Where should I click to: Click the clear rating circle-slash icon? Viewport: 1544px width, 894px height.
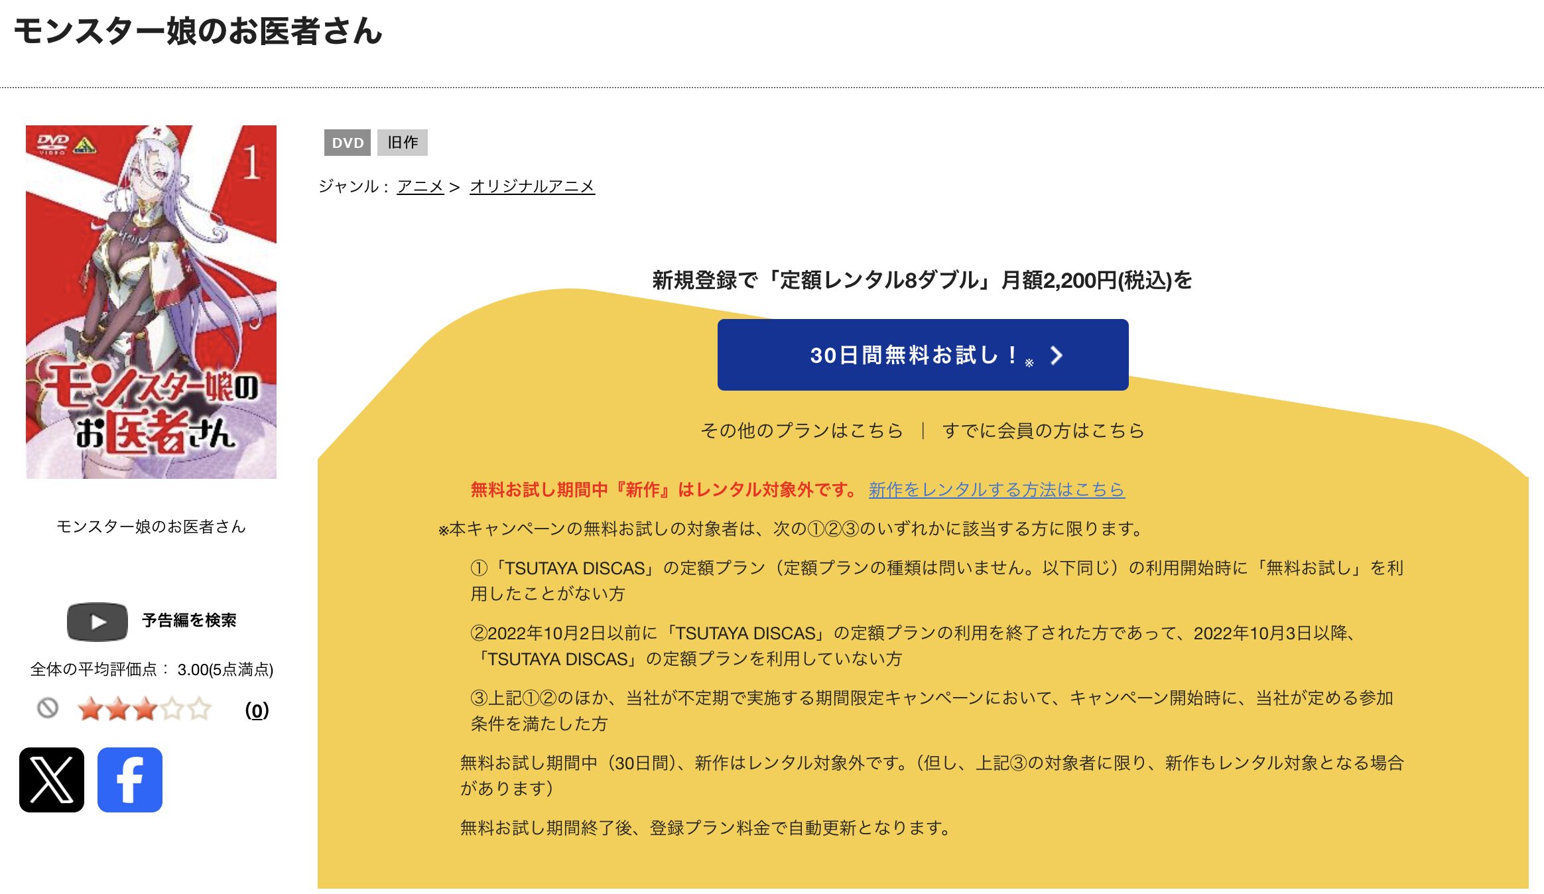(x=48, y=708)
